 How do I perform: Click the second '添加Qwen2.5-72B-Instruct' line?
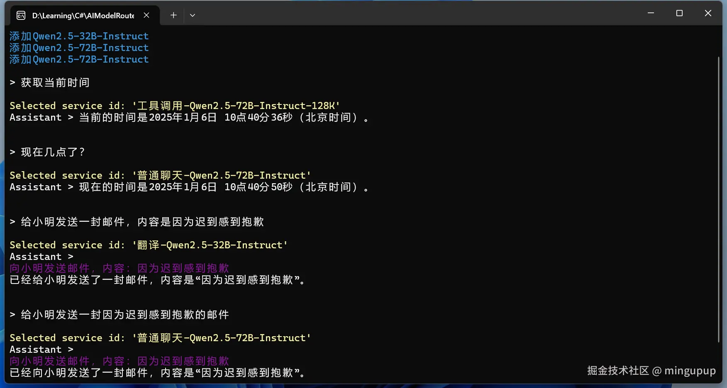tap(79, 59)
